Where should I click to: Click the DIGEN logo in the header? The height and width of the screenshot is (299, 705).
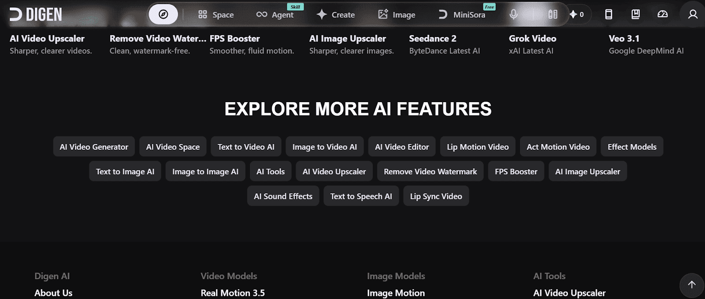tap(36, 15)
